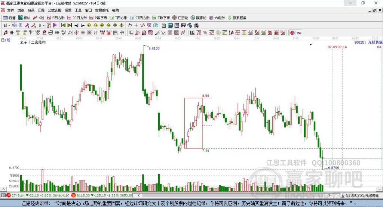This screenshot has height=207, width=383.
Task: Click the 板块 toolbar button
Action: pyautogui.click(x=24, y=18)
